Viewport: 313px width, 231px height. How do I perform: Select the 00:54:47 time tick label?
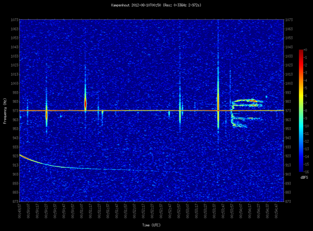[x=276, y=211]
